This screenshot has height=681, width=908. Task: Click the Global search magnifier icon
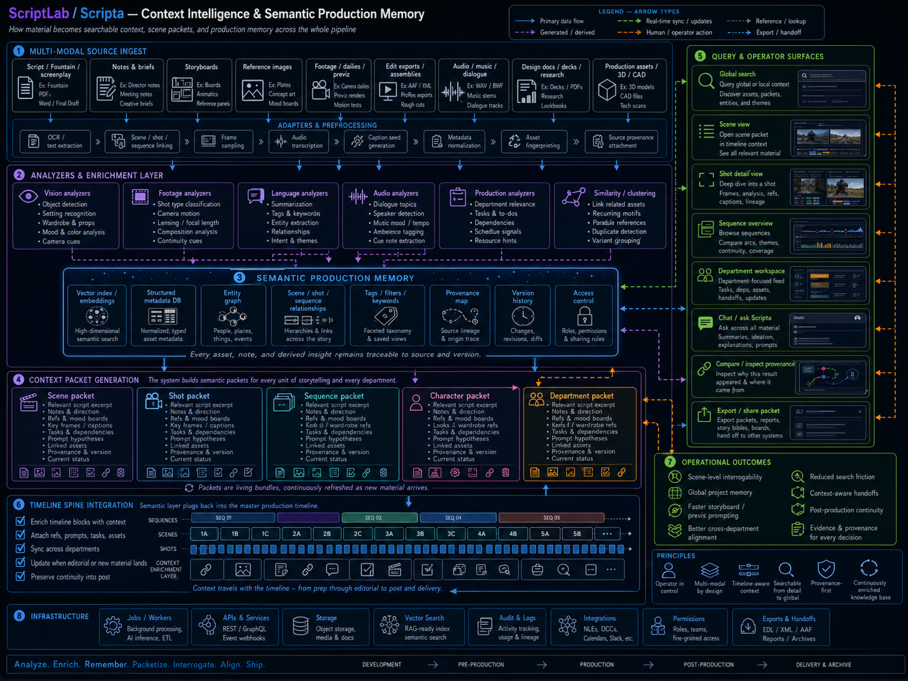(x=706, y=81)
